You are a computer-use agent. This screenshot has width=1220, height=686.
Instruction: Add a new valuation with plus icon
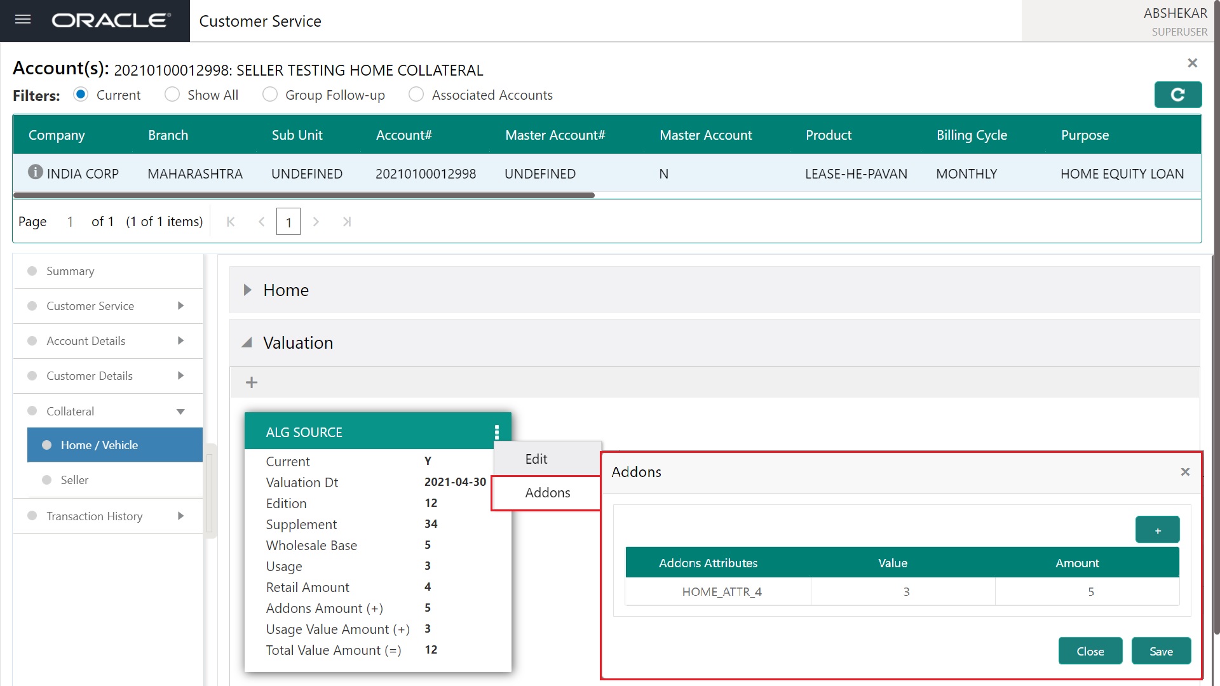(x=252, y=382)
